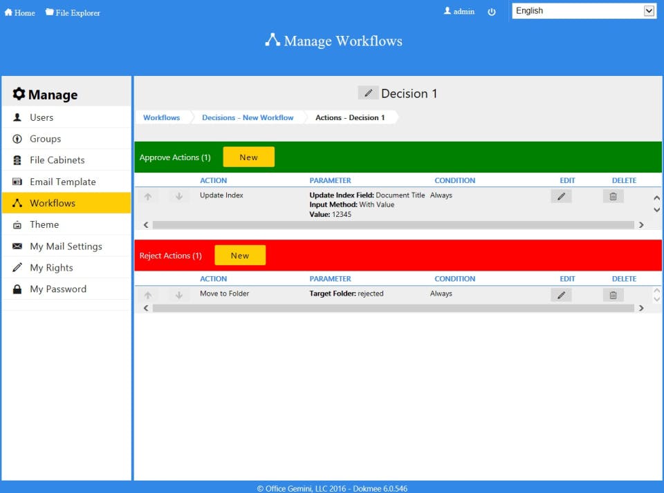
Task: Delete the Update Index approve action
Action: [613, 196]
